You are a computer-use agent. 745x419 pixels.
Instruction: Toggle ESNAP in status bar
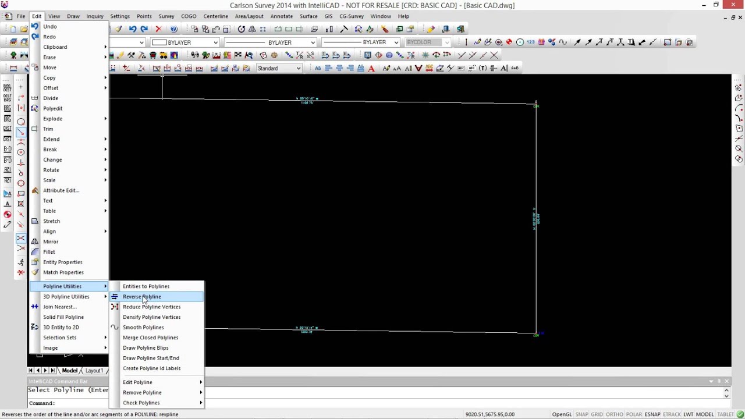click(652, 414)
